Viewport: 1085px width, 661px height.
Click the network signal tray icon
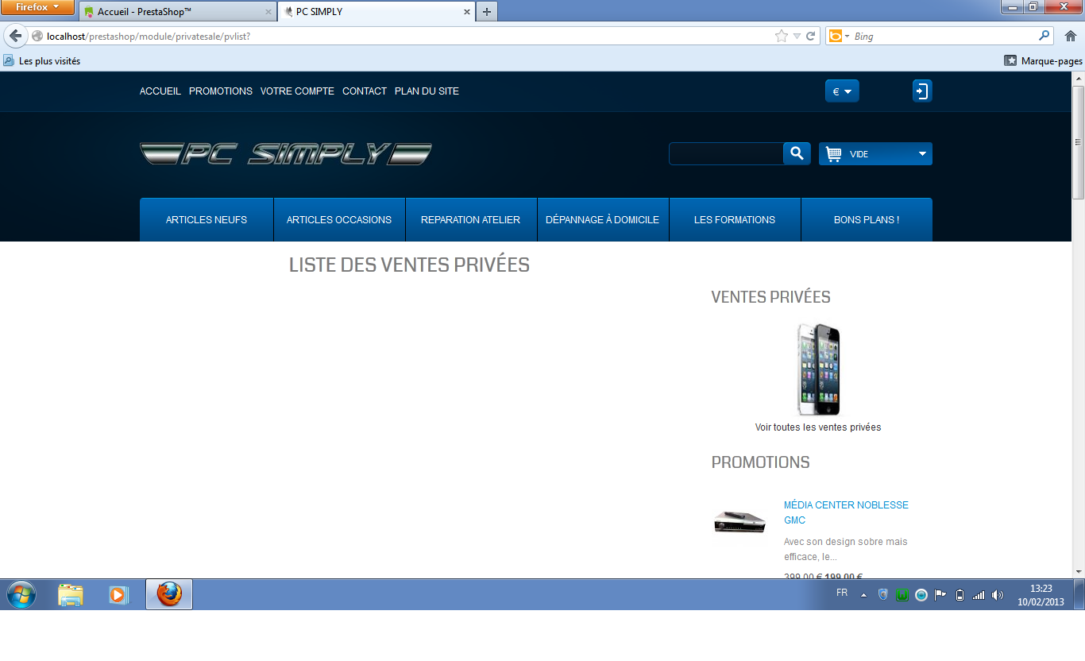(x=979, y=595)
